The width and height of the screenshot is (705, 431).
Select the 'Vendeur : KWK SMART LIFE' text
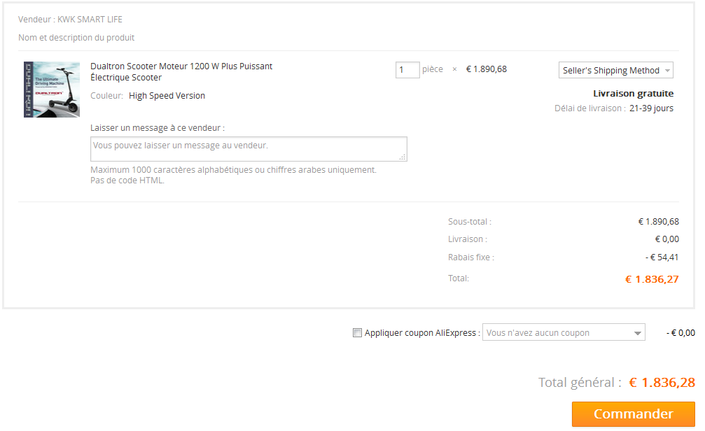coord(70,20)
